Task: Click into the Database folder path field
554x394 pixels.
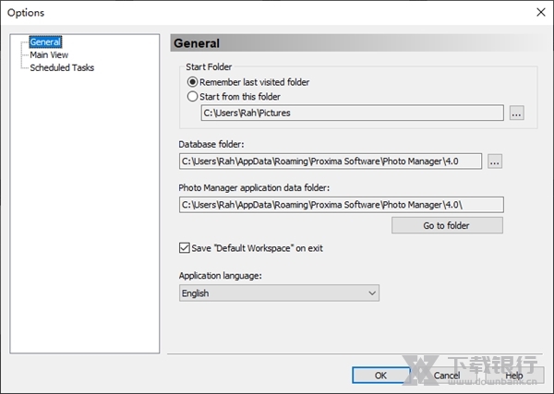Action: (x=331, y=162)
